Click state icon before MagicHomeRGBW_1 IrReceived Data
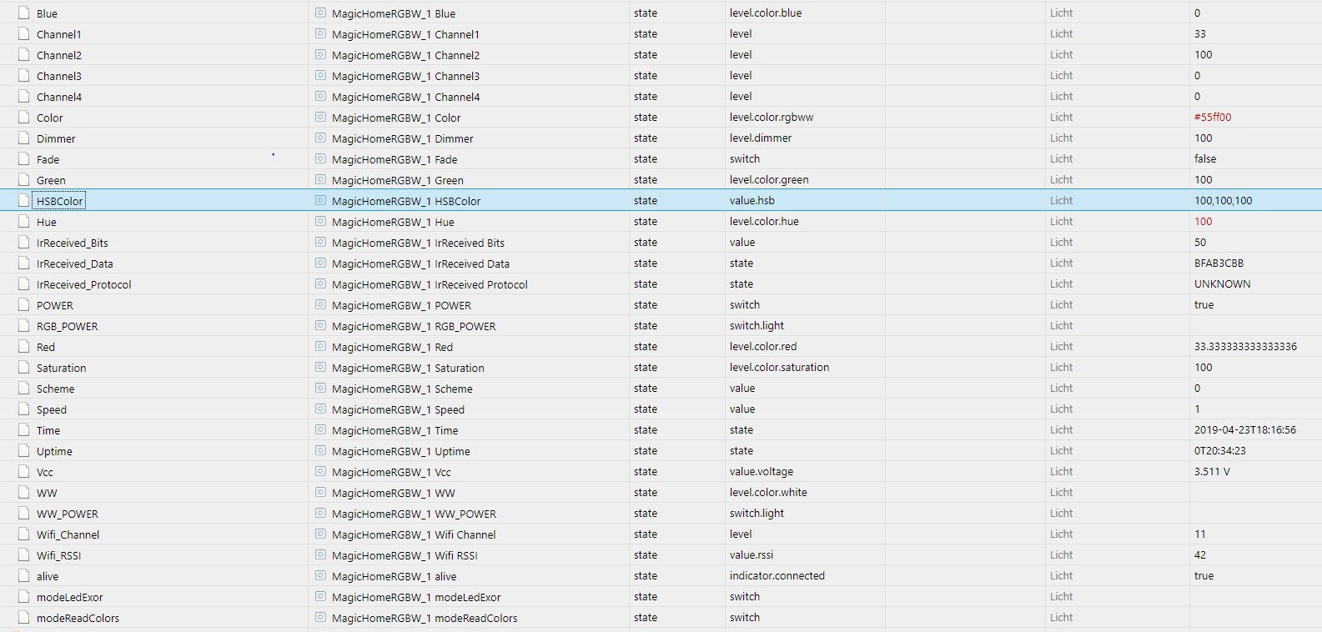Screen dimensions: 1322x632 pos(320,263)
